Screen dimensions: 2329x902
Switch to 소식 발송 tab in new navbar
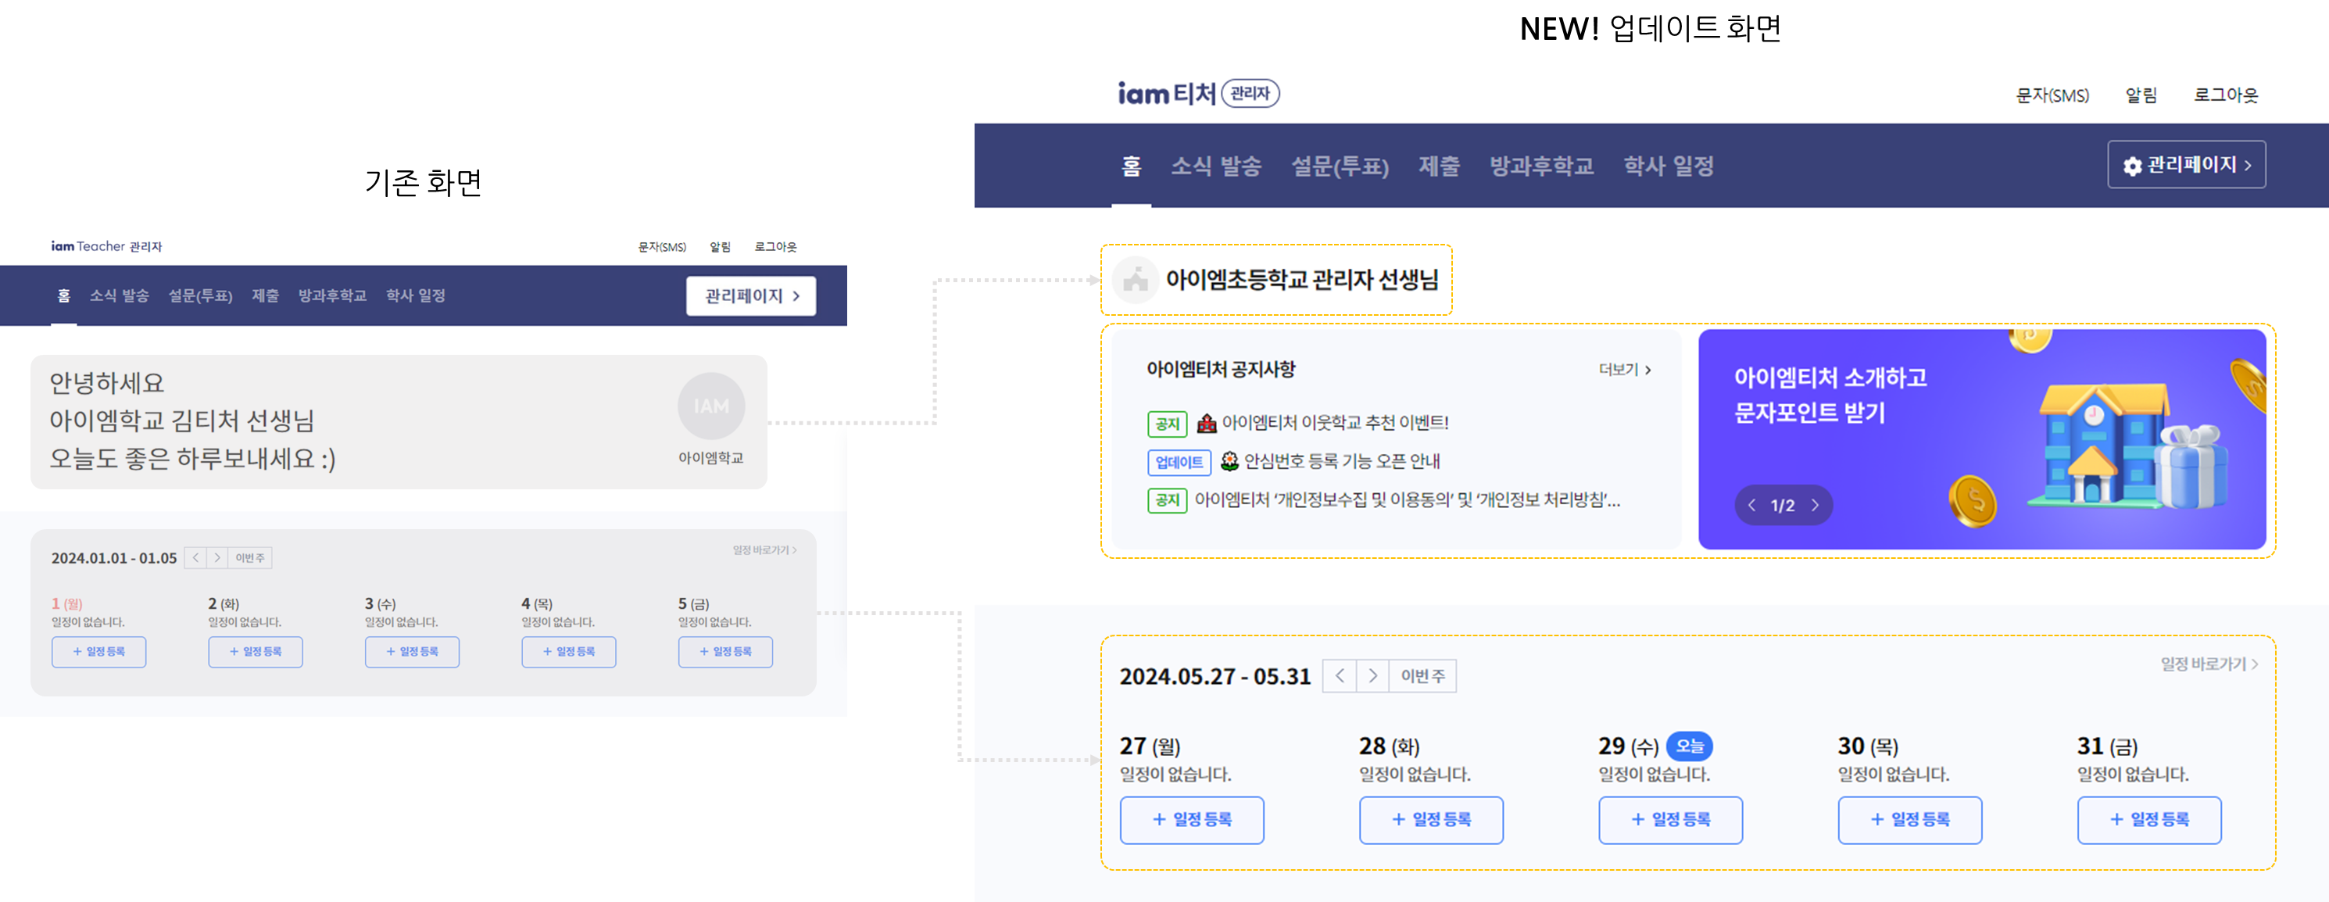[1215, 166]
